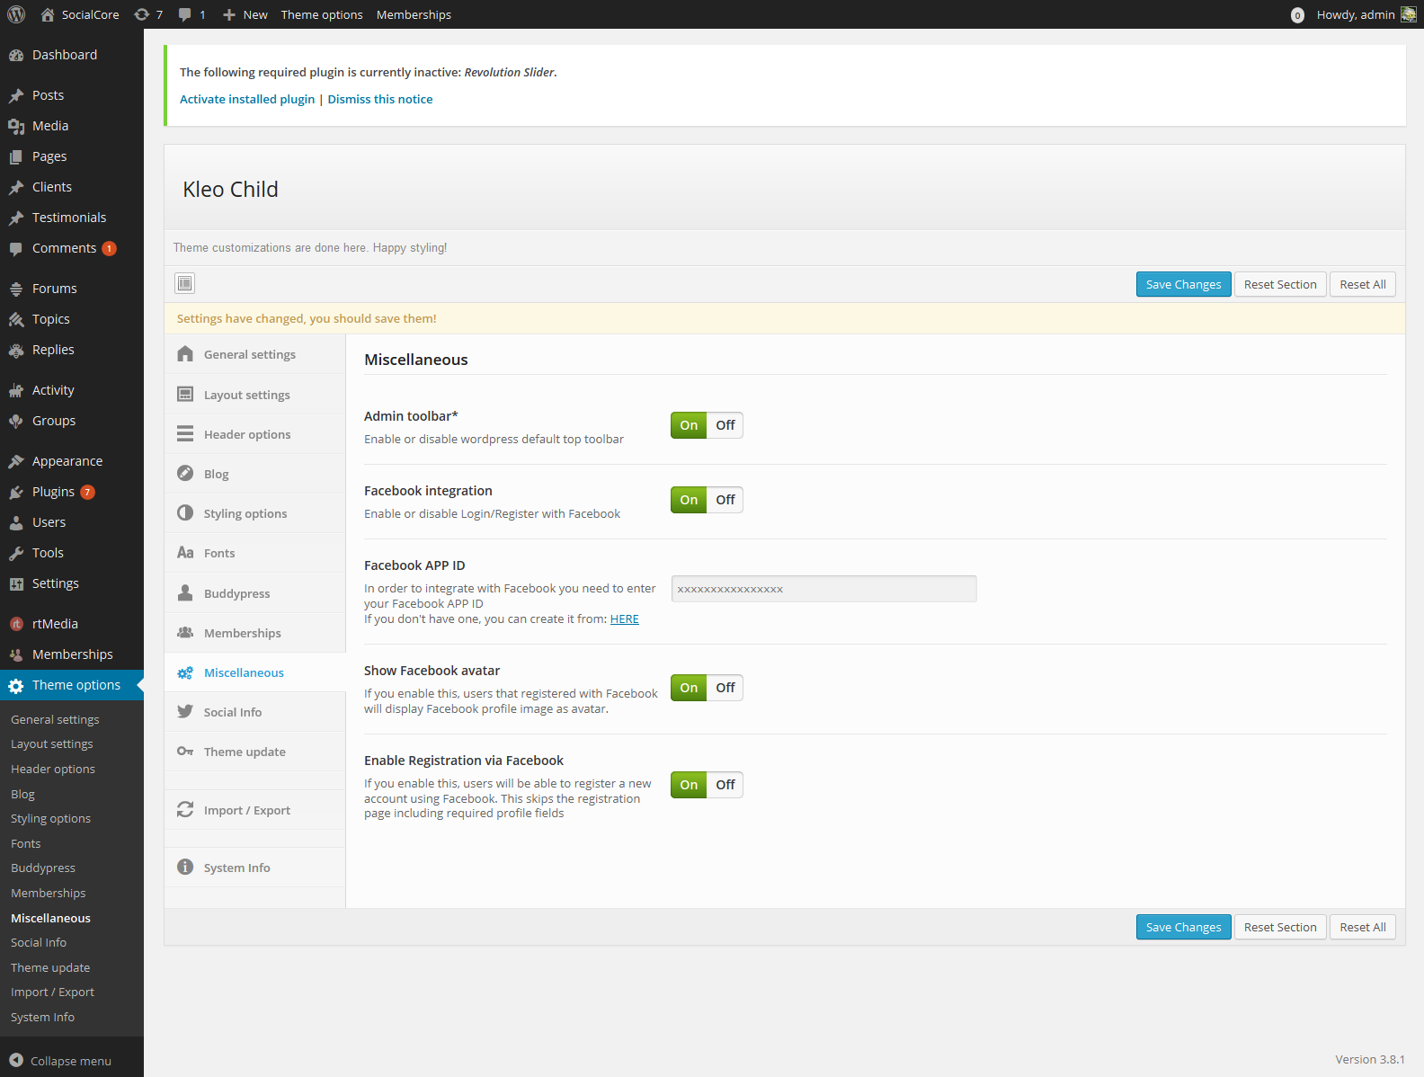The width and height of the screenshot is (1424, 1077).
Task: Click the System Info circle icon
Action: point(185,868)
